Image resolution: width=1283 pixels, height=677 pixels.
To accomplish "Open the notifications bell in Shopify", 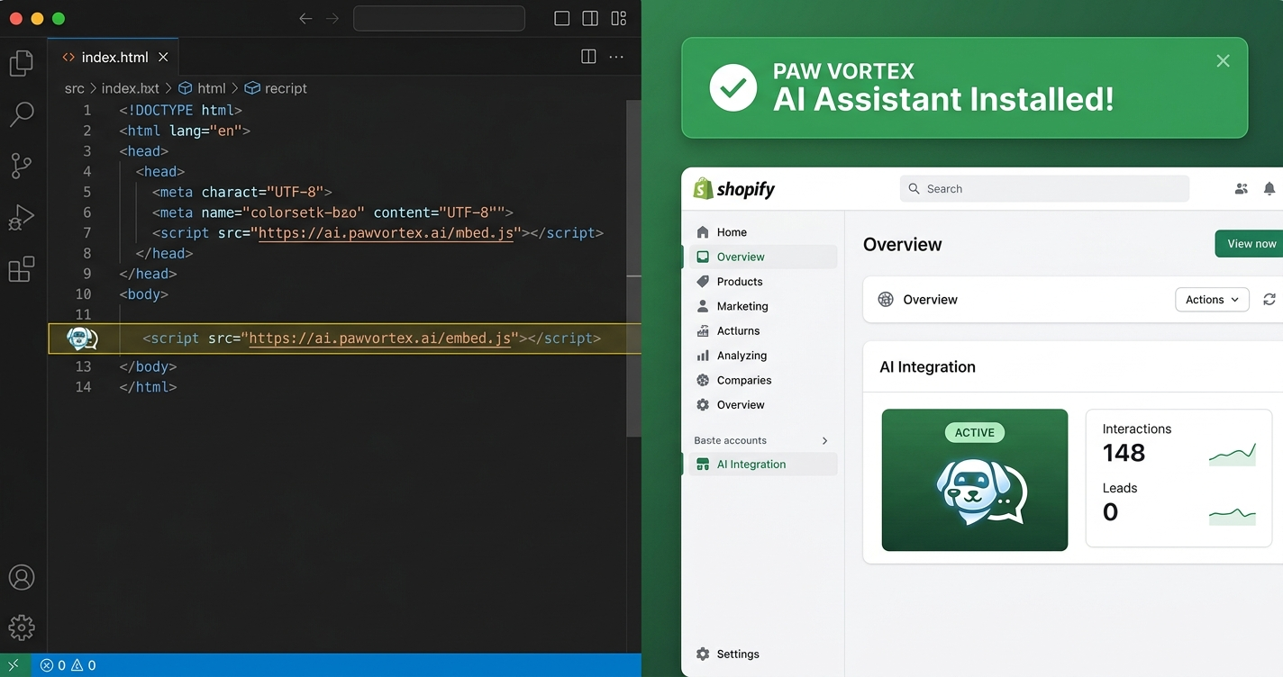I will (1269, 188).
